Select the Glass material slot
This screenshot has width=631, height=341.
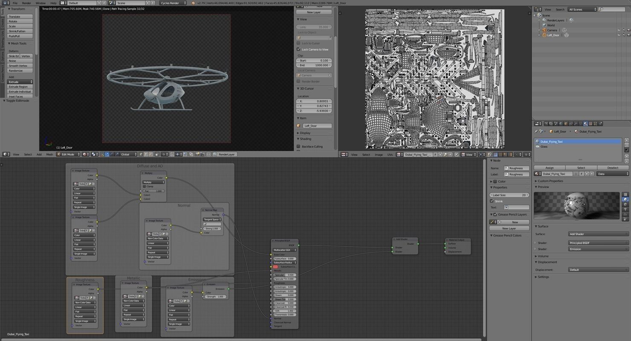click(578, 146)
